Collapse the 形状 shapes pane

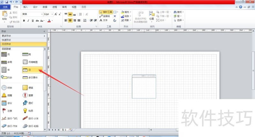[x=44, y=31]
